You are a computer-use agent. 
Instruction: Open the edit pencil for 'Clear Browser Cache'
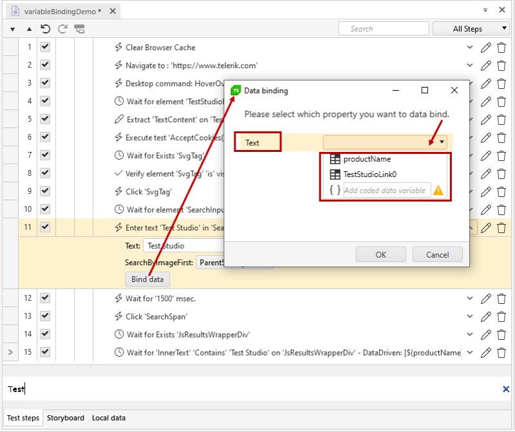click(486, 47)
